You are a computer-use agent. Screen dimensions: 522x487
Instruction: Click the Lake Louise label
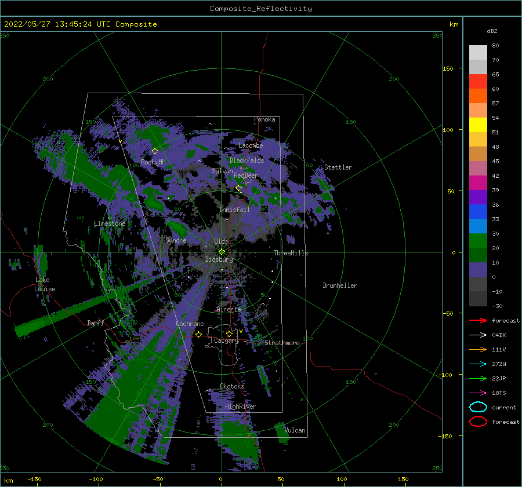click(x=45, y=284)
